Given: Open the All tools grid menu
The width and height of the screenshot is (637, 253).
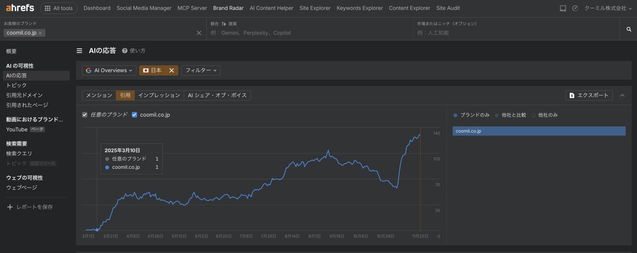Looking at the screenshot, I should (59, 8).
